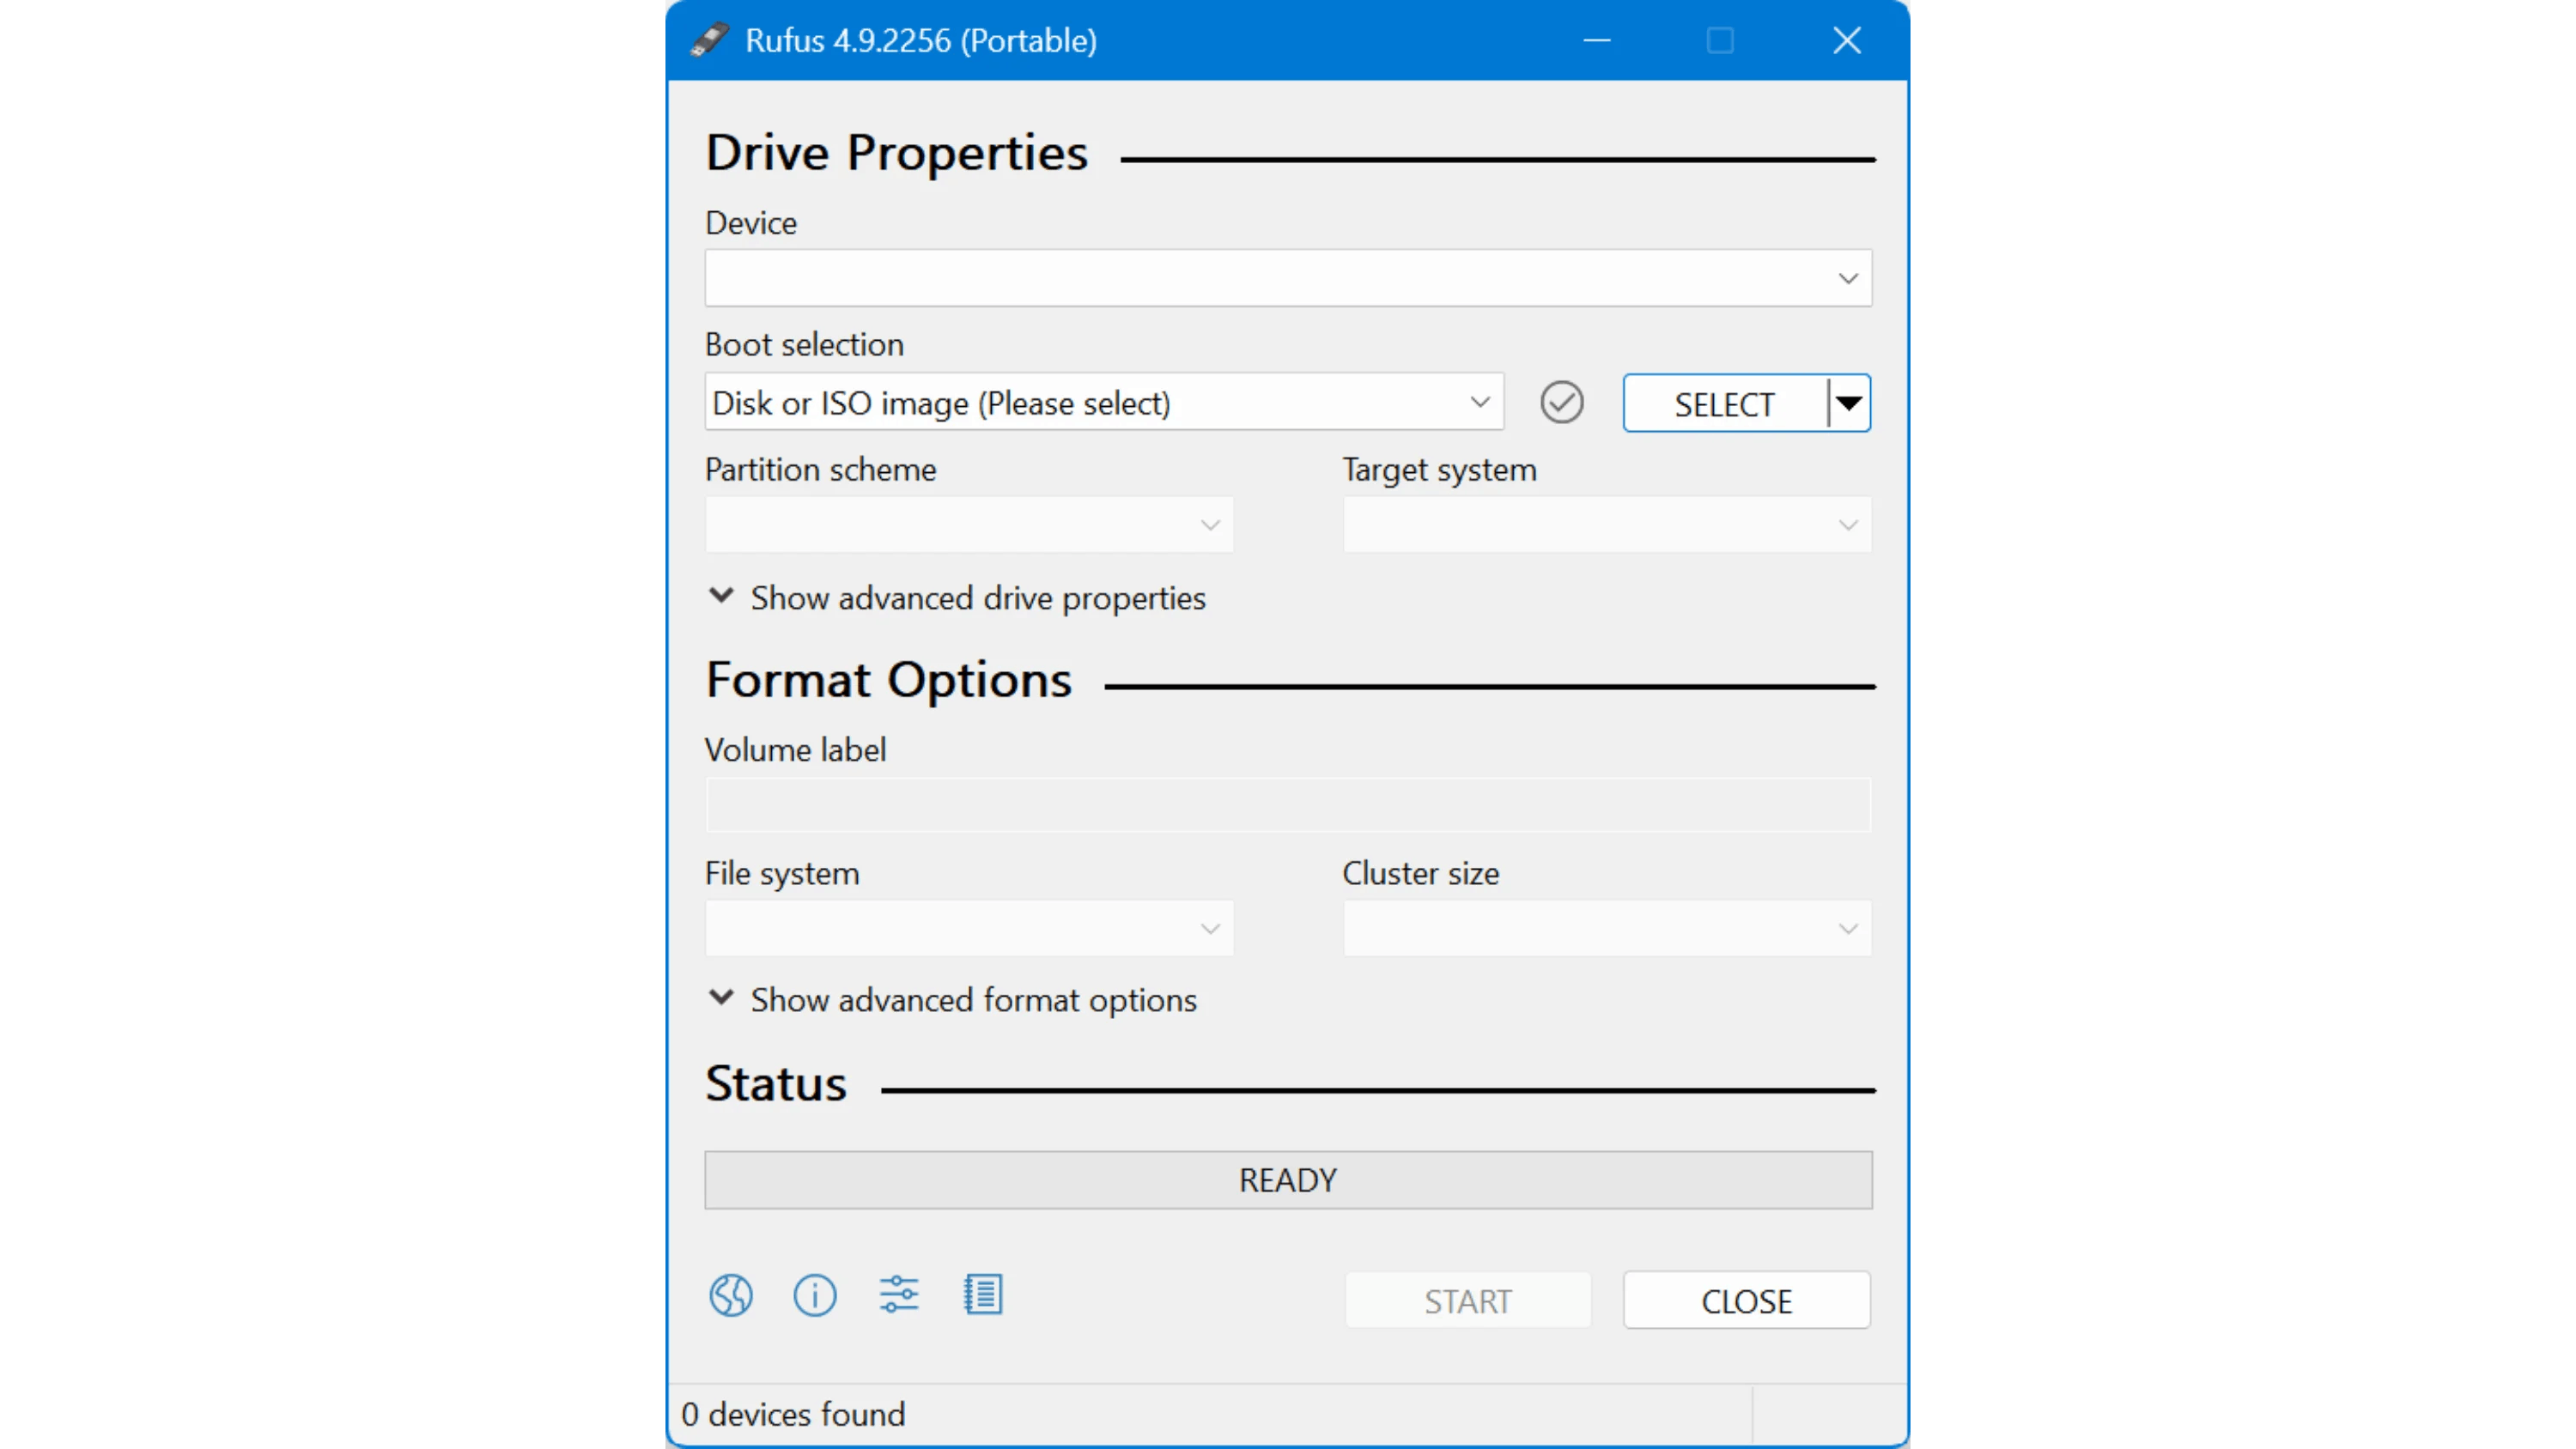Open the Boot selection combo box
Image resolution: width=2576 pixels, height=1449 pixels.
1104,403
